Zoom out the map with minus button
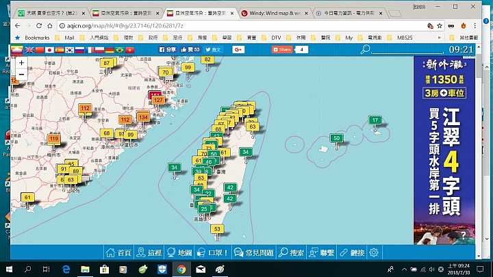The width and height of the screenshot is (493, 277). click(x=21, y=75)
